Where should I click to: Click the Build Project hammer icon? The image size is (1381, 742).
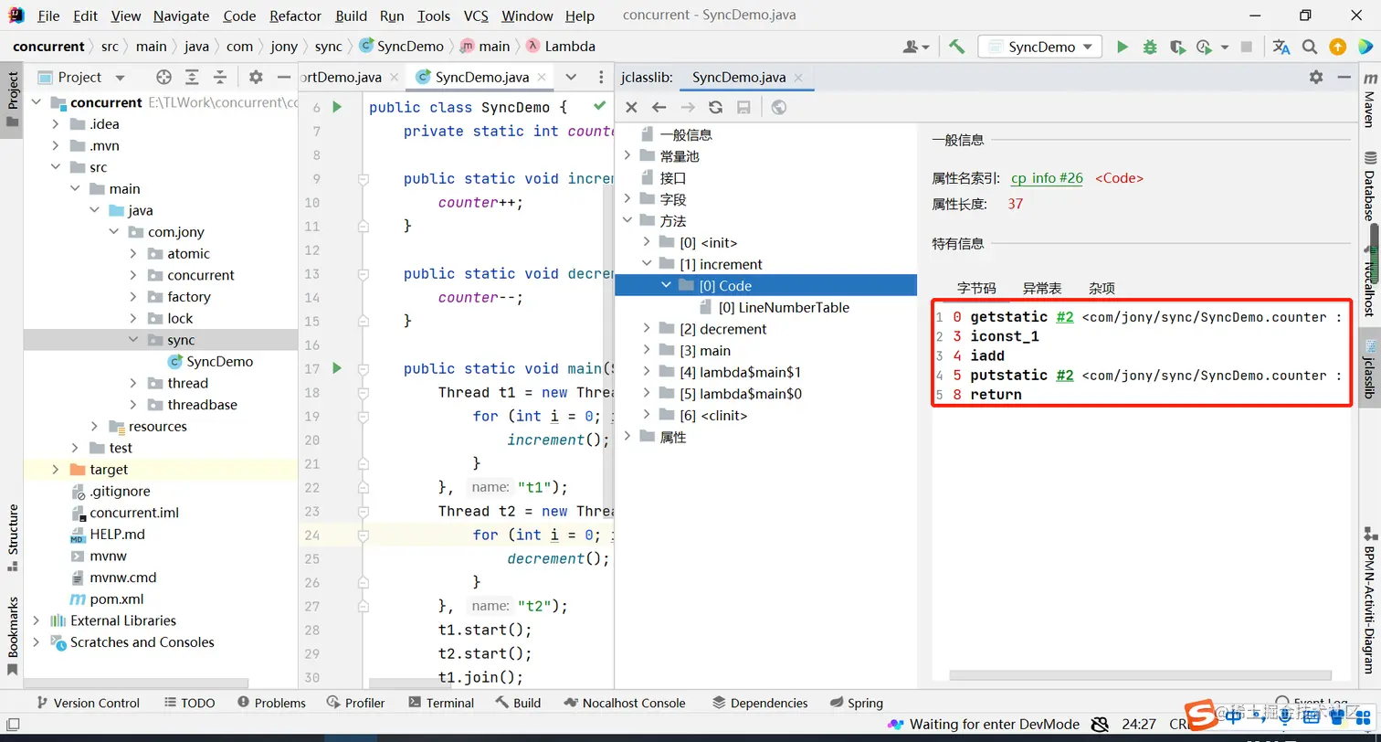tap(956, 47)
